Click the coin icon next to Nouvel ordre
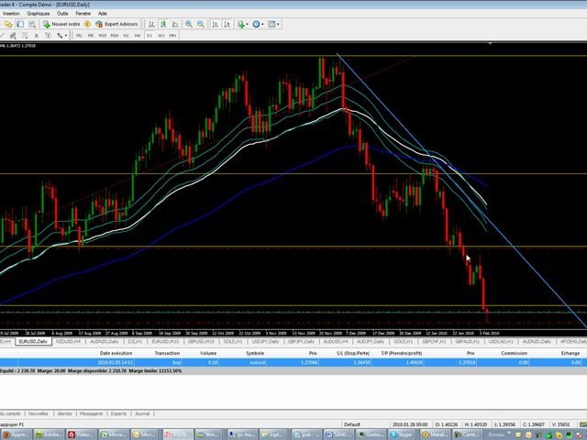This screenshot has width=587, height=440. pos(87,24)
